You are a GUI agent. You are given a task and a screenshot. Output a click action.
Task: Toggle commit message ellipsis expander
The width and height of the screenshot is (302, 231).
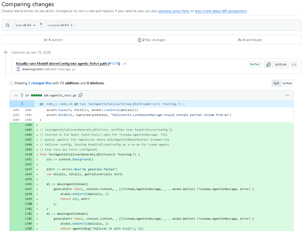pos(125,64)
